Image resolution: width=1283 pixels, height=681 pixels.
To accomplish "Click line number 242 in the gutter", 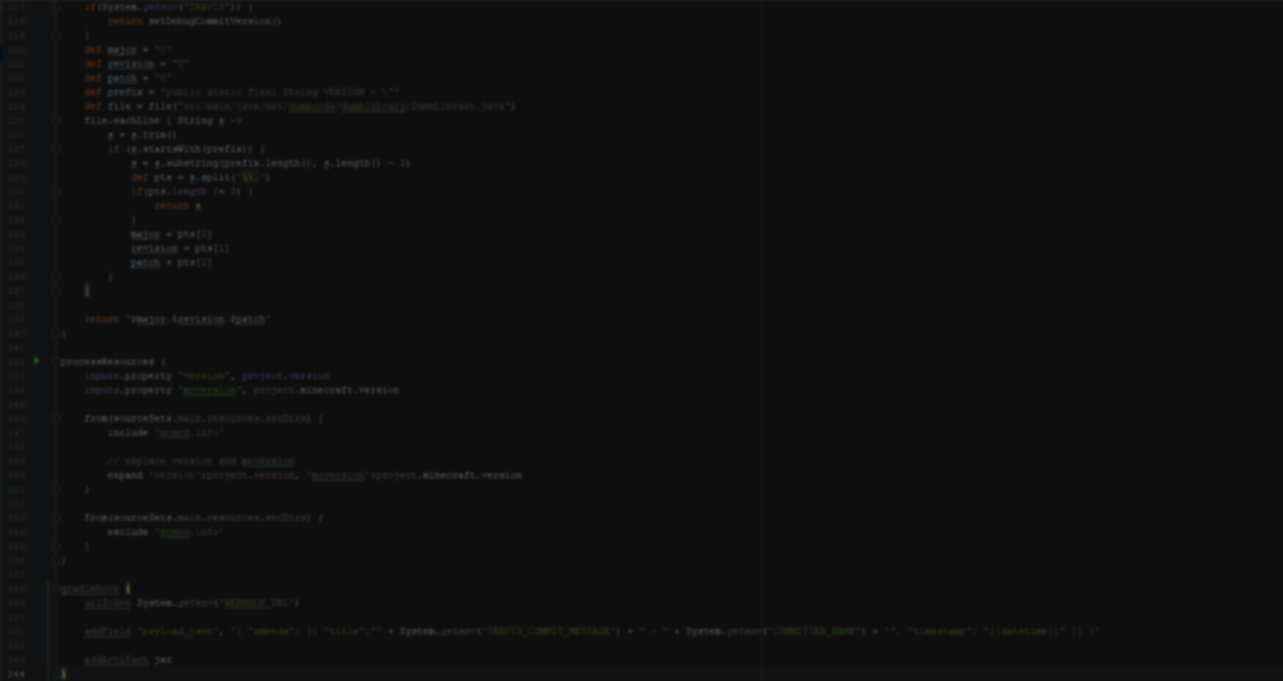I will [x=16, y=362].
